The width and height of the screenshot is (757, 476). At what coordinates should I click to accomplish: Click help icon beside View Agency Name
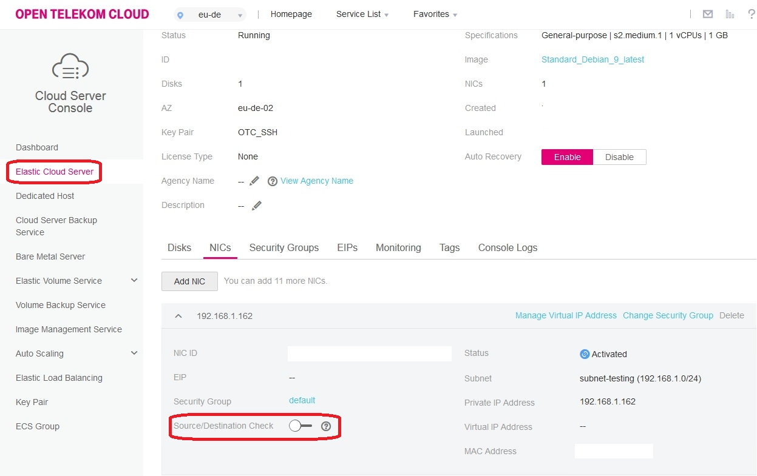click(x=273, y=181)
